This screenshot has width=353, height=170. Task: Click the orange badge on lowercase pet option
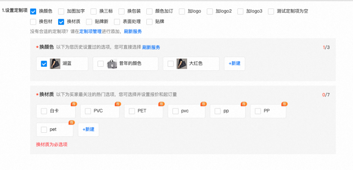(x=72, y=123)
